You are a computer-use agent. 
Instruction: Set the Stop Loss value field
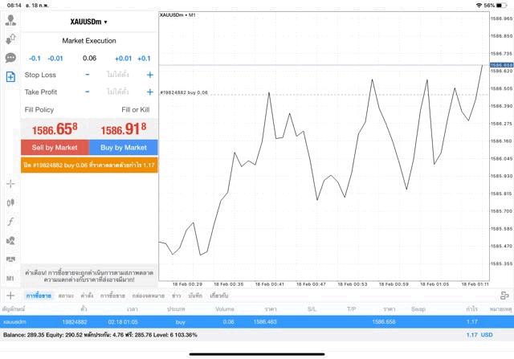tap(118, 75)
